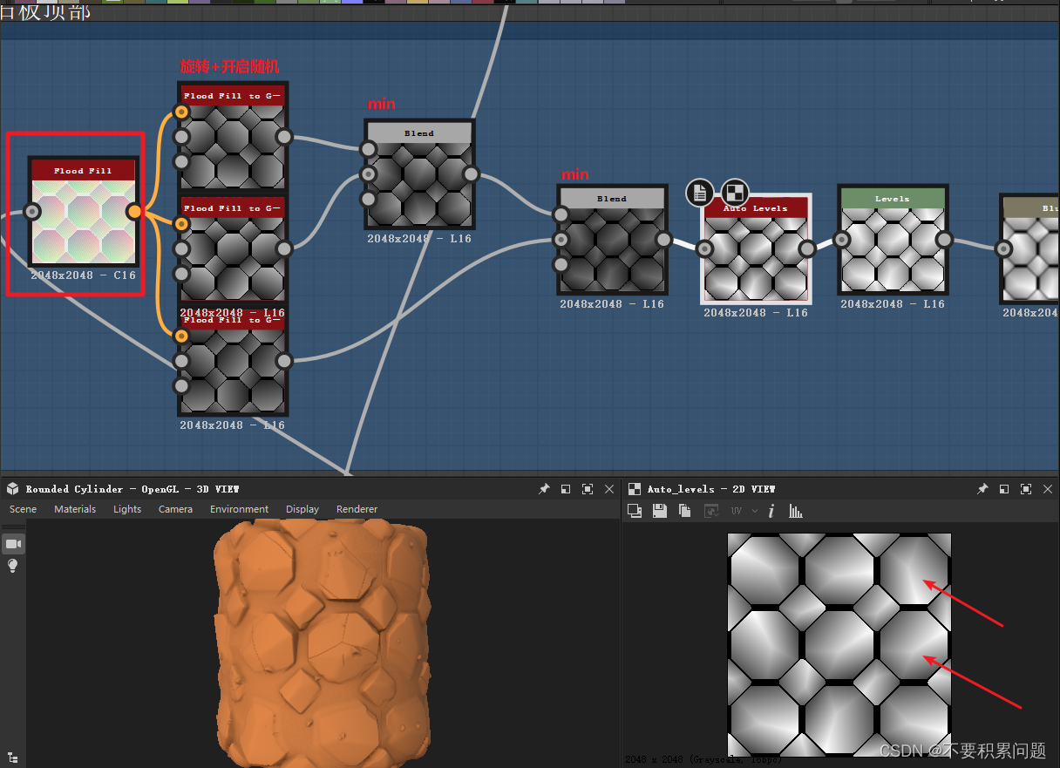
Task: Click the Flood Fill node orange output port
Action: point(134,212)
